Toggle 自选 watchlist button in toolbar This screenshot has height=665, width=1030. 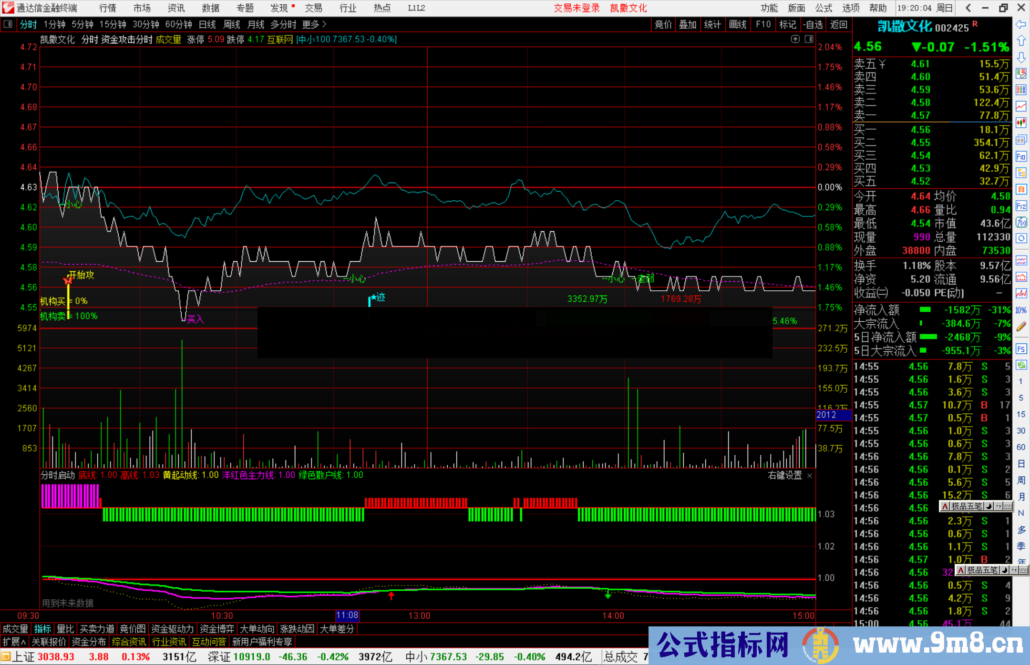pos(813,24)
